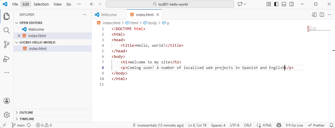The image size is (335, 128).
Task: Open the Selection menu
Action: point(41,4)
